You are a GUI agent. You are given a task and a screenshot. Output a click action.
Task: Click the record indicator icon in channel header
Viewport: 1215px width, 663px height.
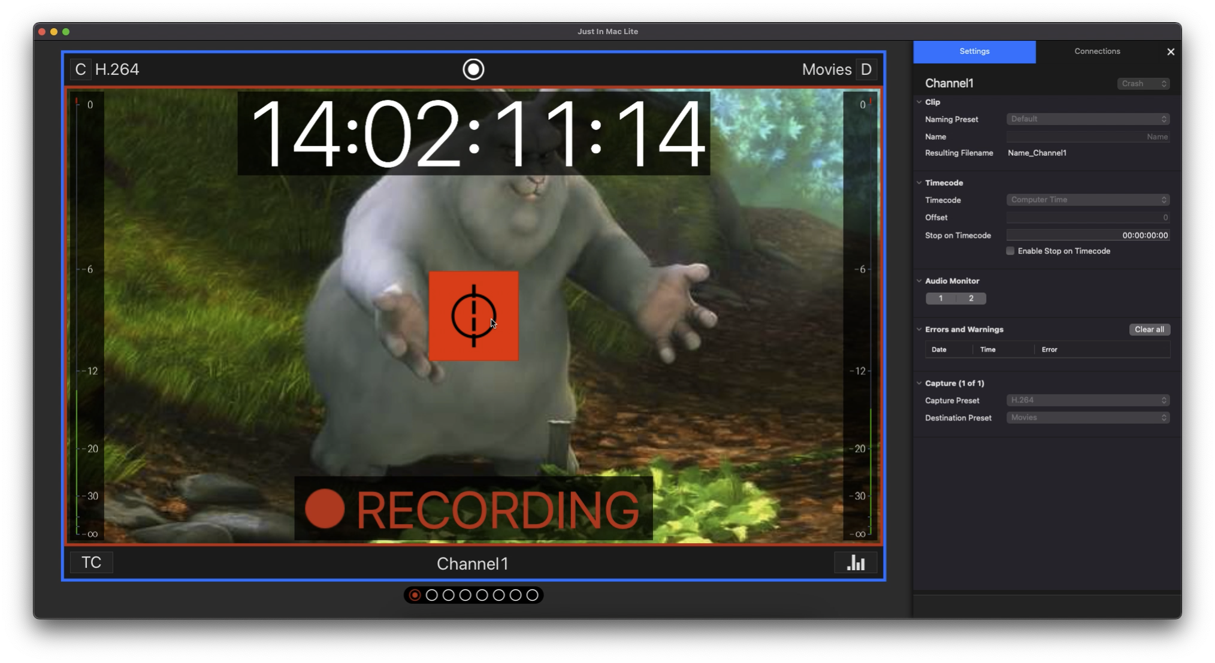point(473,69)
